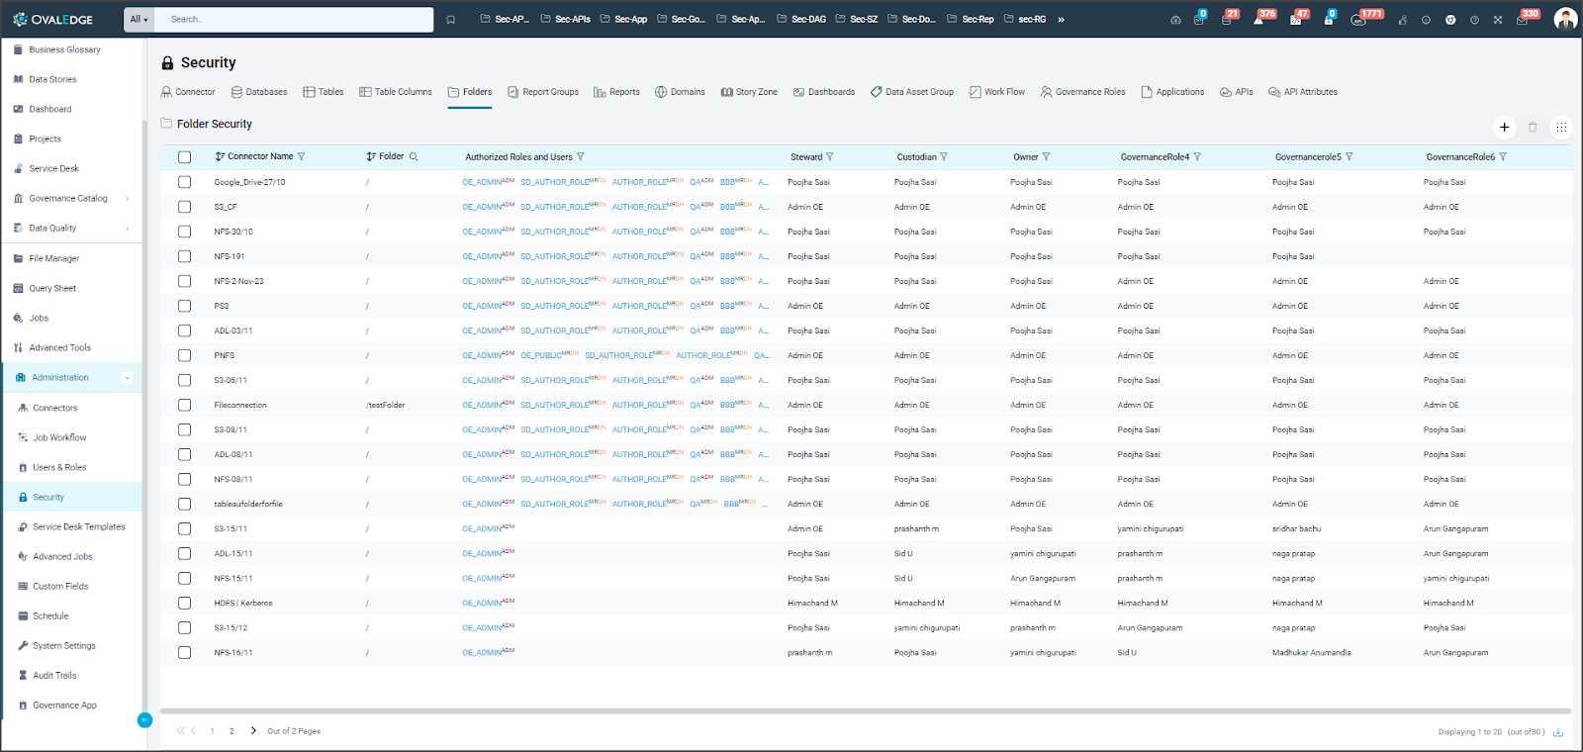Open the user profile avatar
Image resolution: width=1583 pixels, height=752 pixels.
pyautogui.click(x=1565, y=19)
